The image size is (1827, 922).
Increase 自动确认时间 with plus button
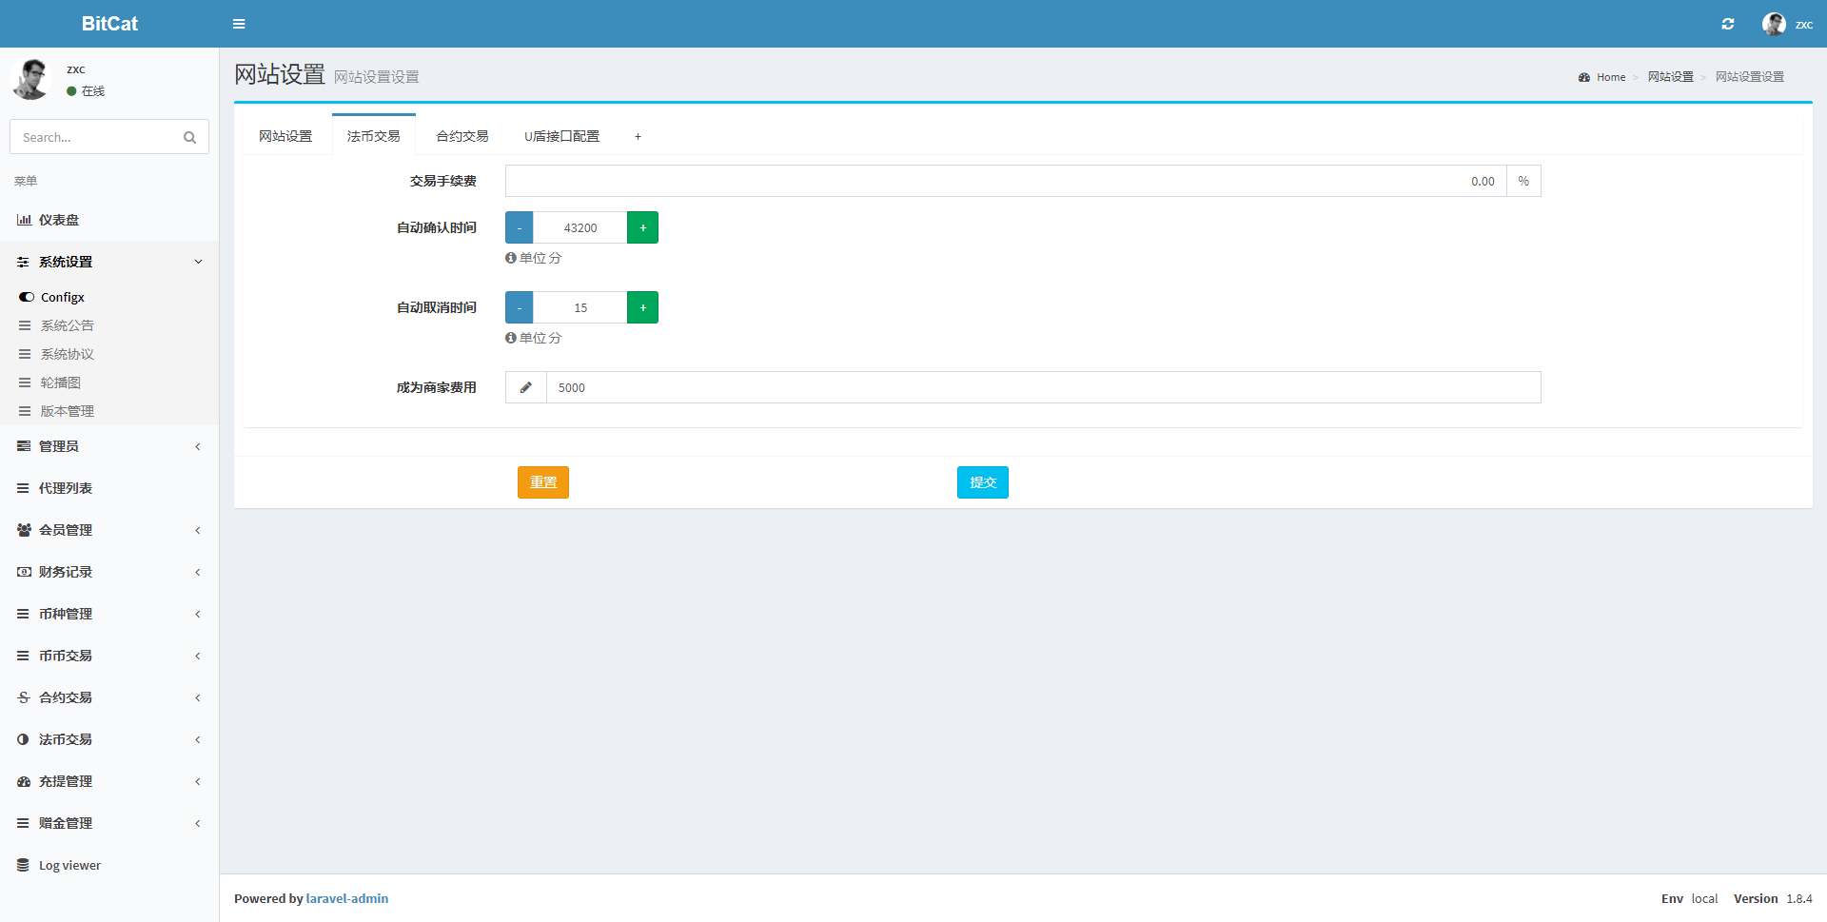coord(642,227)
